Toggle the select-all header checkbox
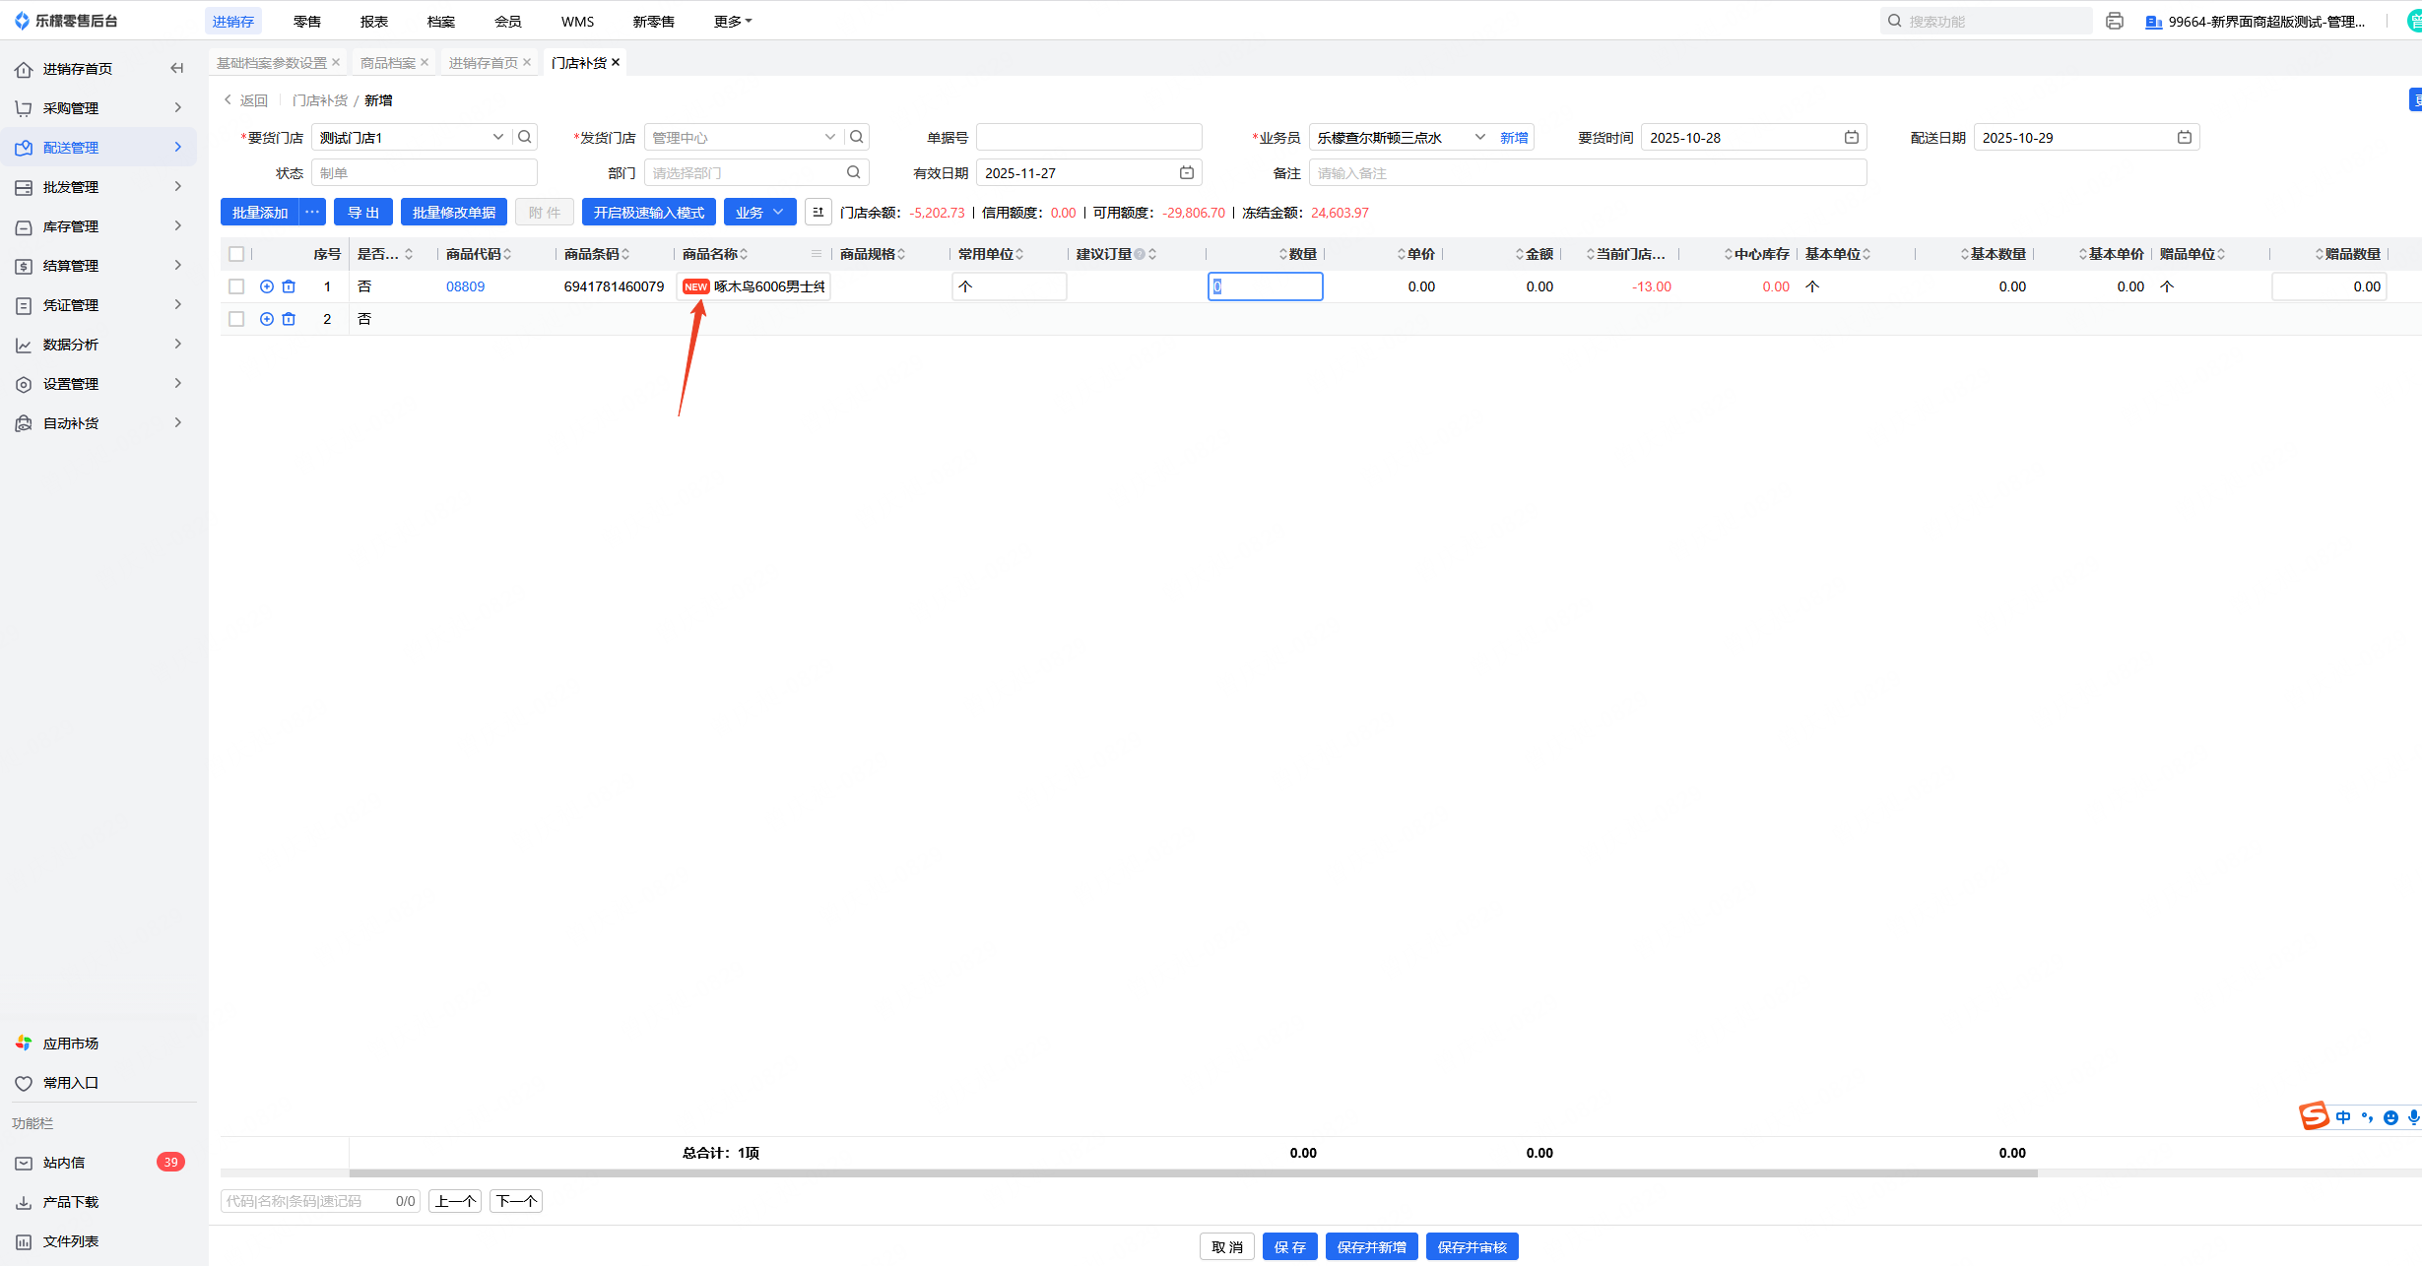The height and width of the screenshot is (1266, 2422). [x=236, y=254]
